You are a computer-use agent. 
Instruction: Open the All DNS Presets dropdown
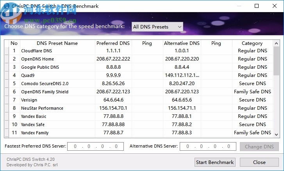pos(157,27)
